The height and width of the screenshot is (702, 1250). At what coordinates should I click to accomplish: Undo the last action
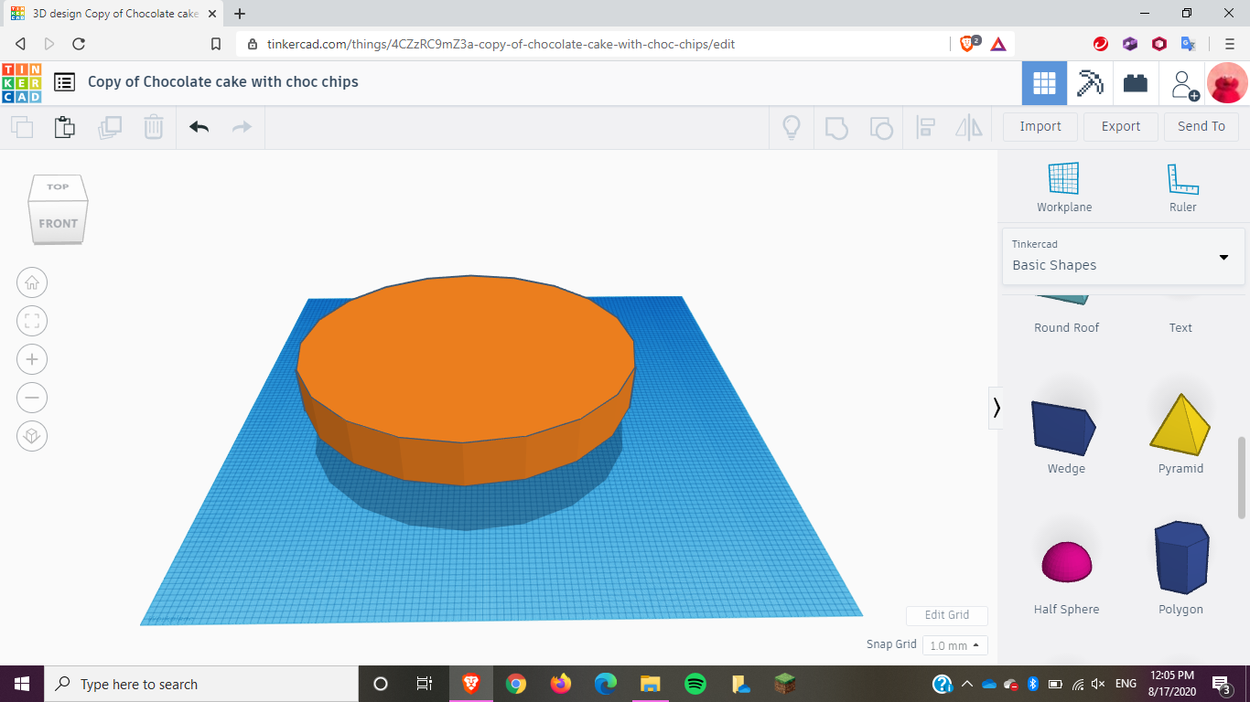coord(198,126)
